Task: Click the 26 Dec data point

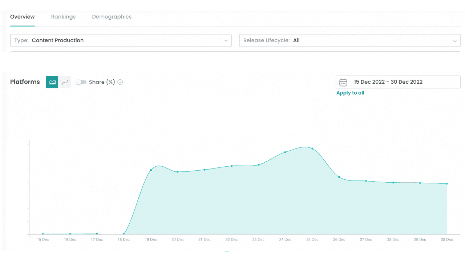Action: tap(339, 177)
